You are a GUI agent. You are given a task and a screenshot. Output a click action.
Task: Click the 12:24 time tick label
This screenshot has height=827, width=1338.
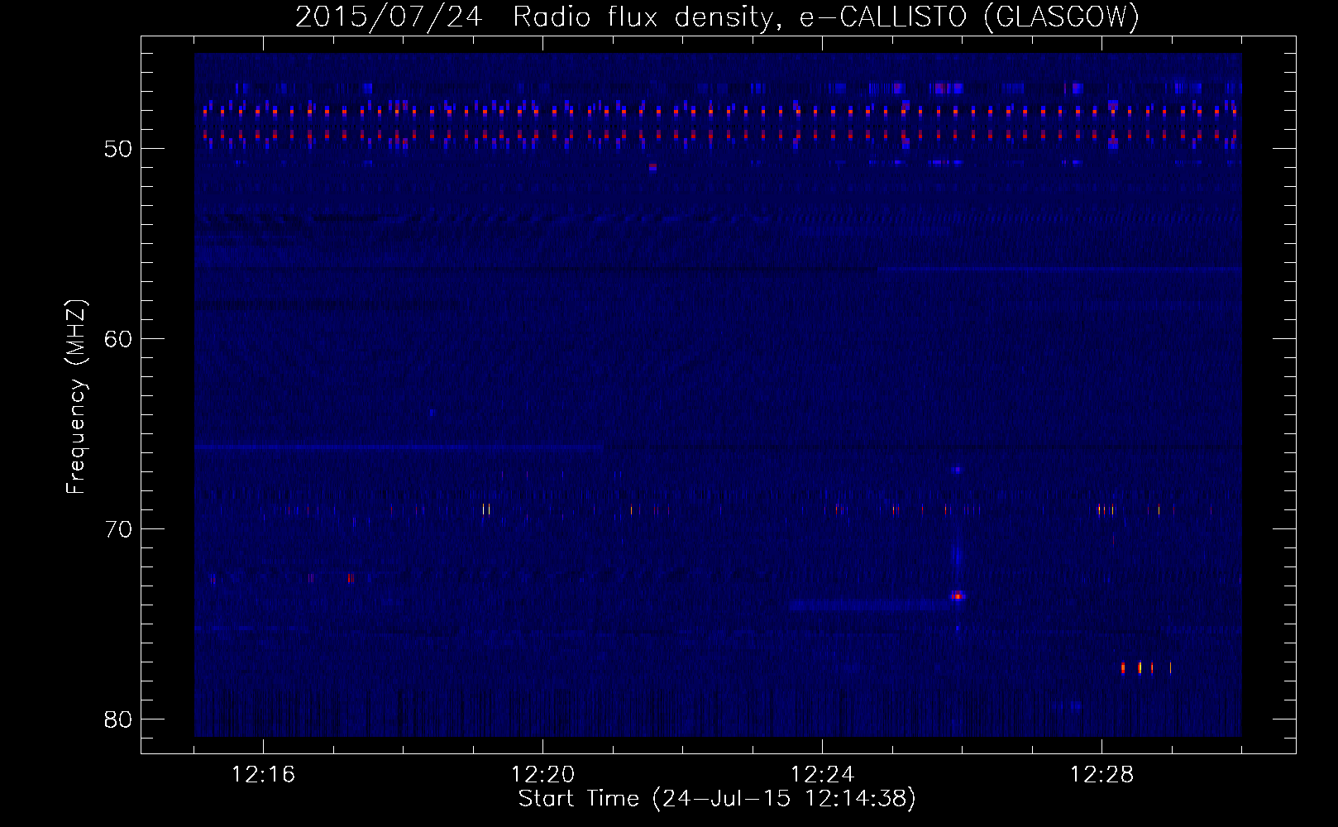(823, 775)
